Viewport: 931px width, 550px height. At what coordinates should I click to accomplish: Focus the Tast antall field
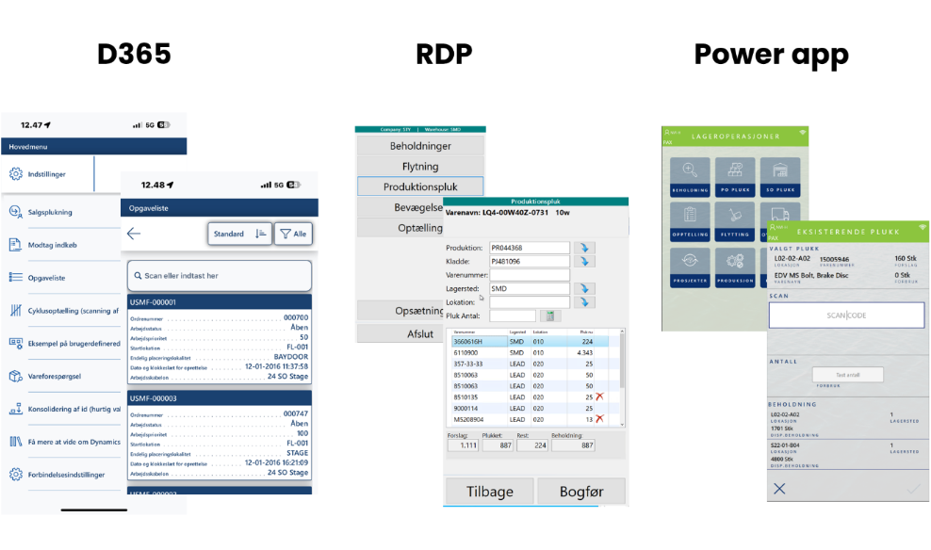pyautogui.click(x=848, y=375)
